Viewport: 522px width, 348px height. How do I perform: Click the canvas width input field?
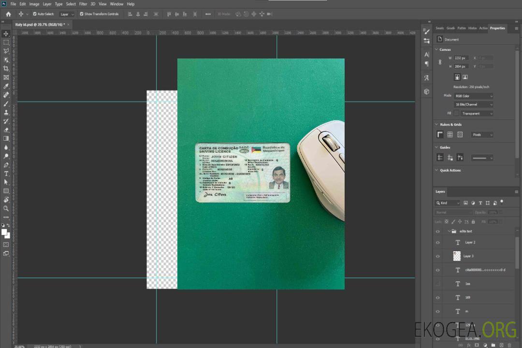[x=462, y=58]
